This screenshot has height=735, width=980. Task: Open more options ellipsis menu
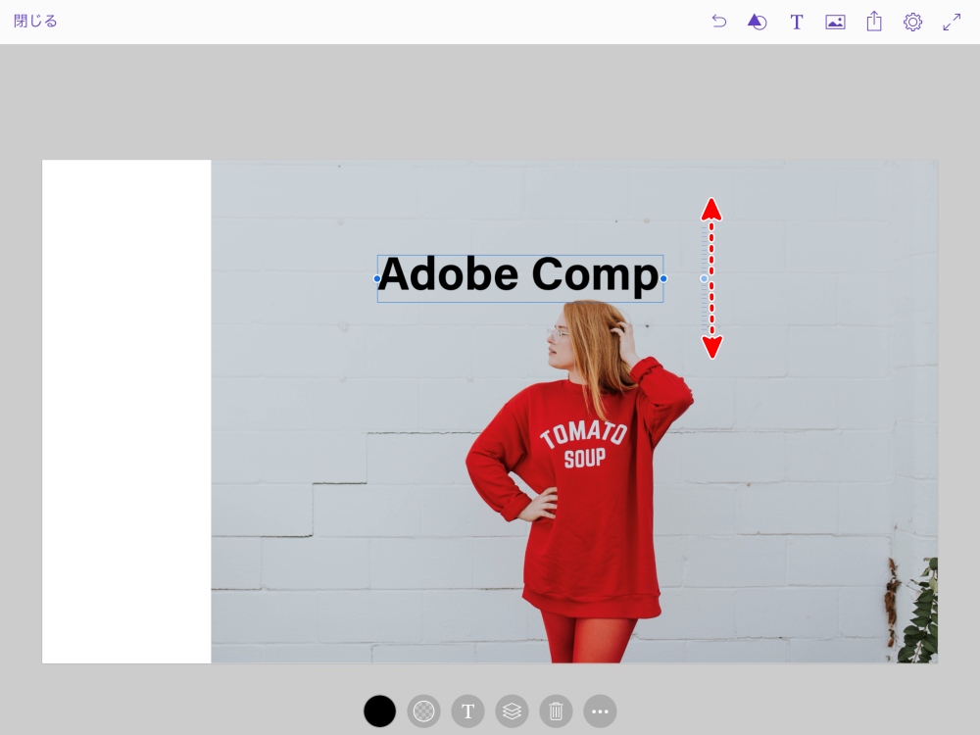600,711
